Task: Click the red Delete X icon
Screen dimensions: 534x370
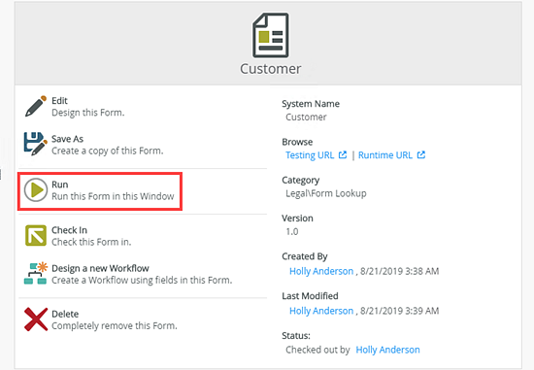Action: coord(36,320)
